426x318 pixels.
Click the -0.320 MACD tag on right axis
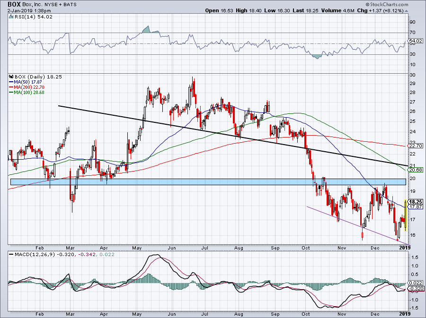(x=416, y=289)
